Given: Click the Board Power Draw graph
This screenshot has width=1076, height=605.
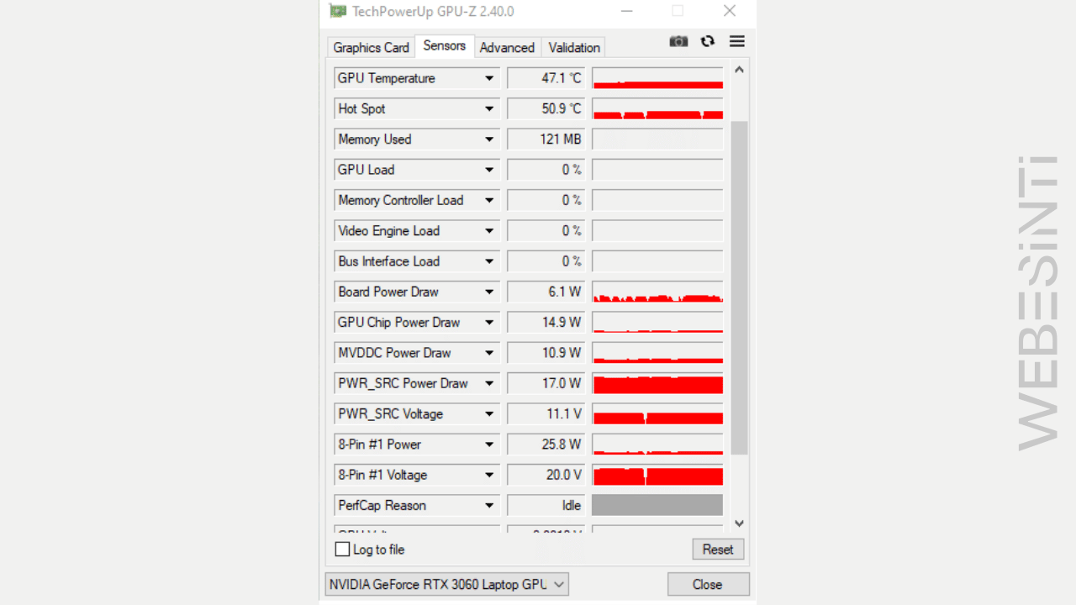Looking at the screenshot, I should [x=657, y=292].
